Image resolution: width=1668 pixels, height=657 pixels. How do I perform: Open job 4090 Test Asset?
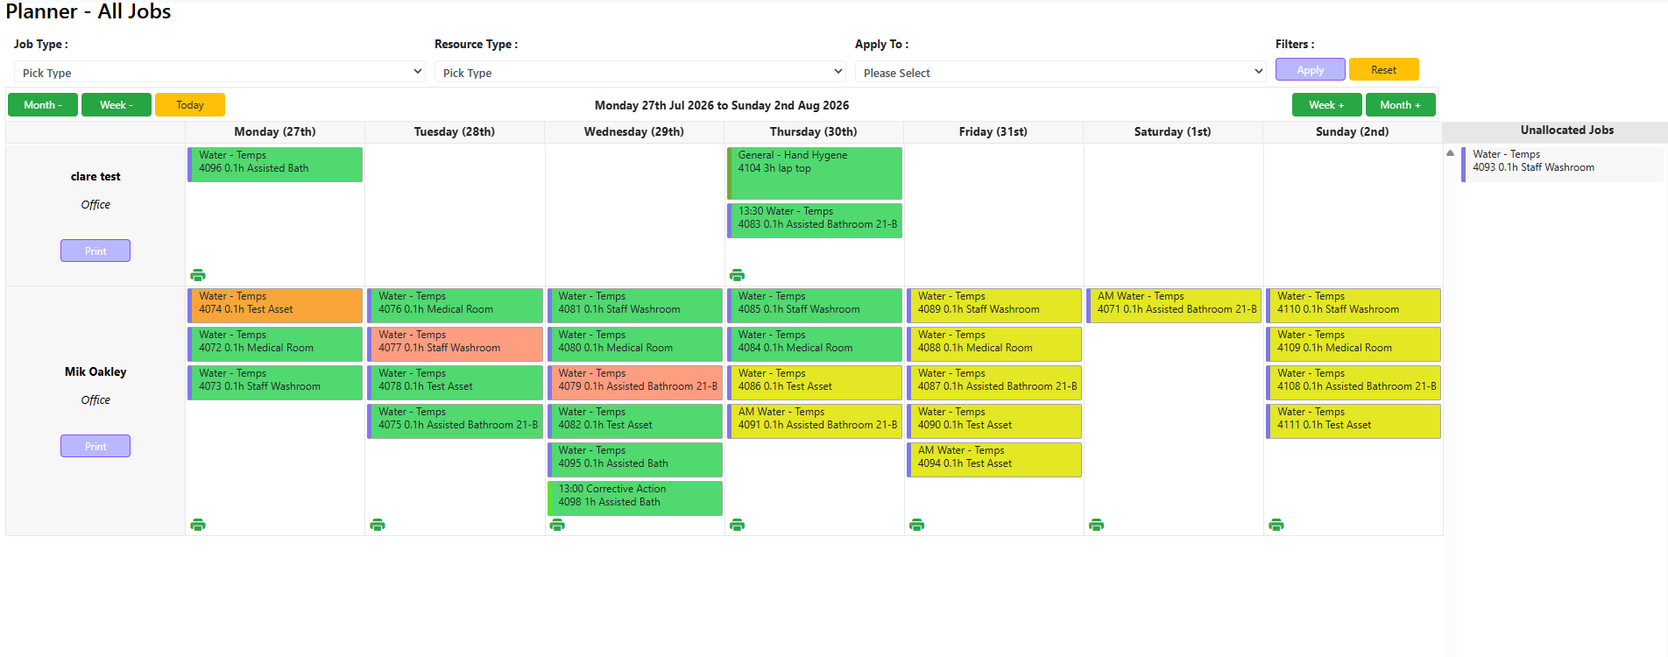pyautogui.click(x=993, y=421)
